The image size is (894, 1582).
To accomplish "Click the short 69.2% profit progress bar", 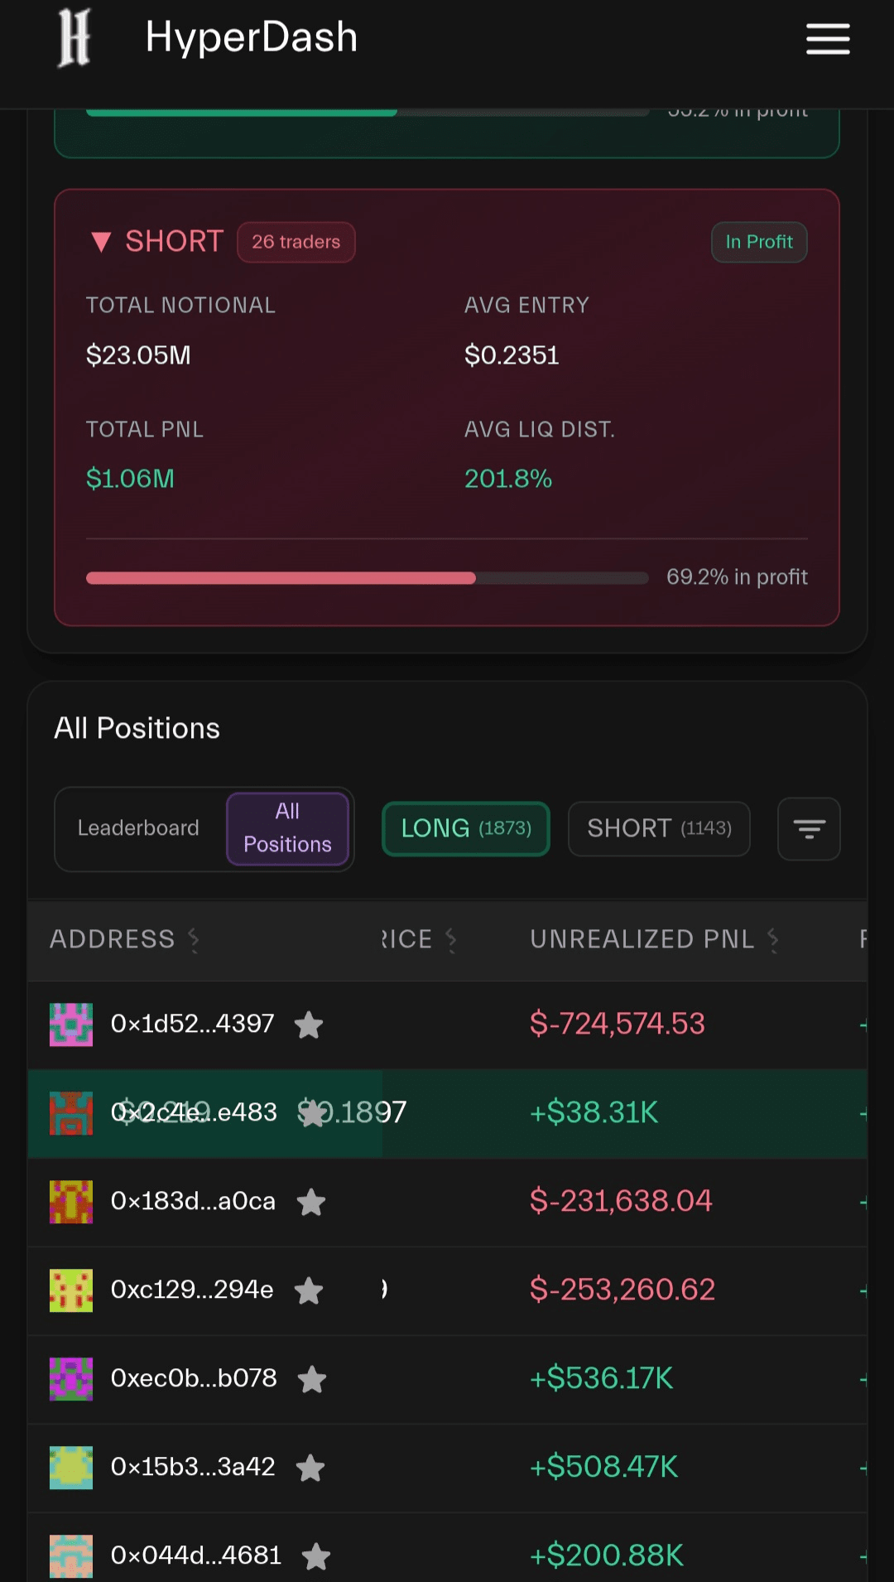I will pos(367,578).
